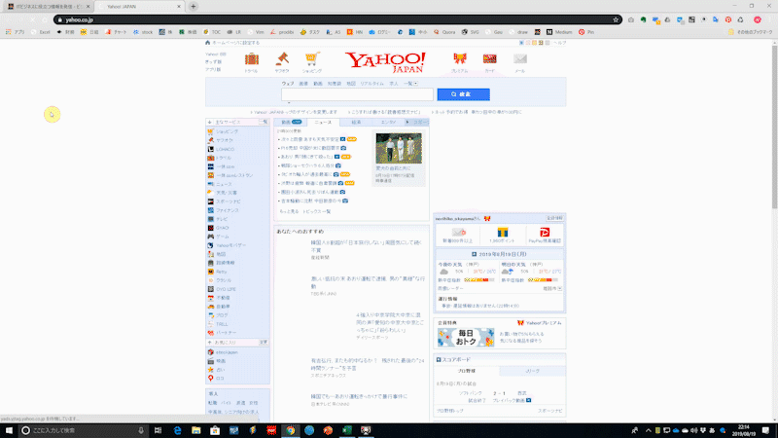Open the news photo thumbnail of three people
The width and height of the screenshot is (778, 438).
[x=399, y=148]
